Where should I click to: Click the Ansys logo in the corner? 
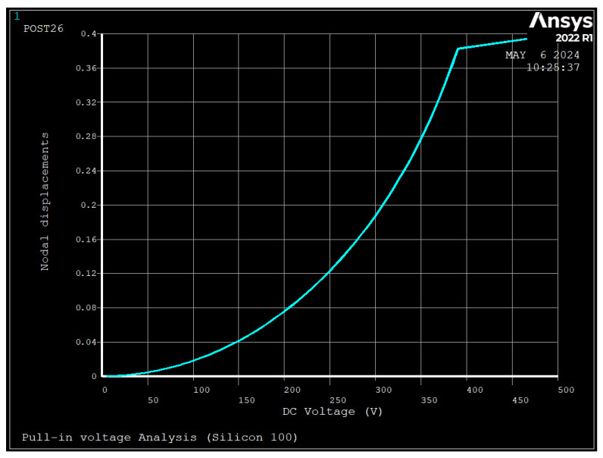tap(561, 21)
